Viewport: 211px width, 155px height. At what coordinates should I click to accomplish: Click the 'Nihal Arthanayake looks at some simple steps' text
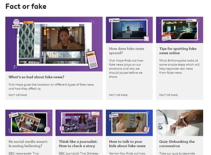(180, 67)
